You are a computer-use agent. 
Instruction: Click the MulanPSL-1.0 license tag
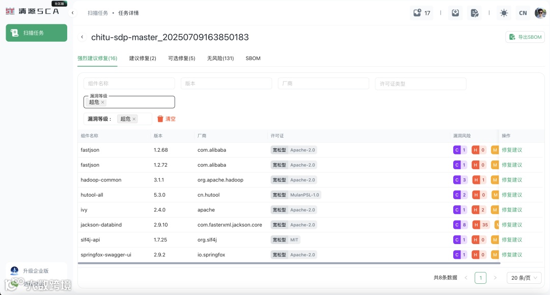click(296, 195)
